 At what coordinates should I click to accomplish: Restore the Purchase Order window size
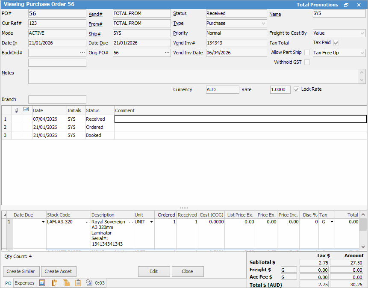click(346, 5)
